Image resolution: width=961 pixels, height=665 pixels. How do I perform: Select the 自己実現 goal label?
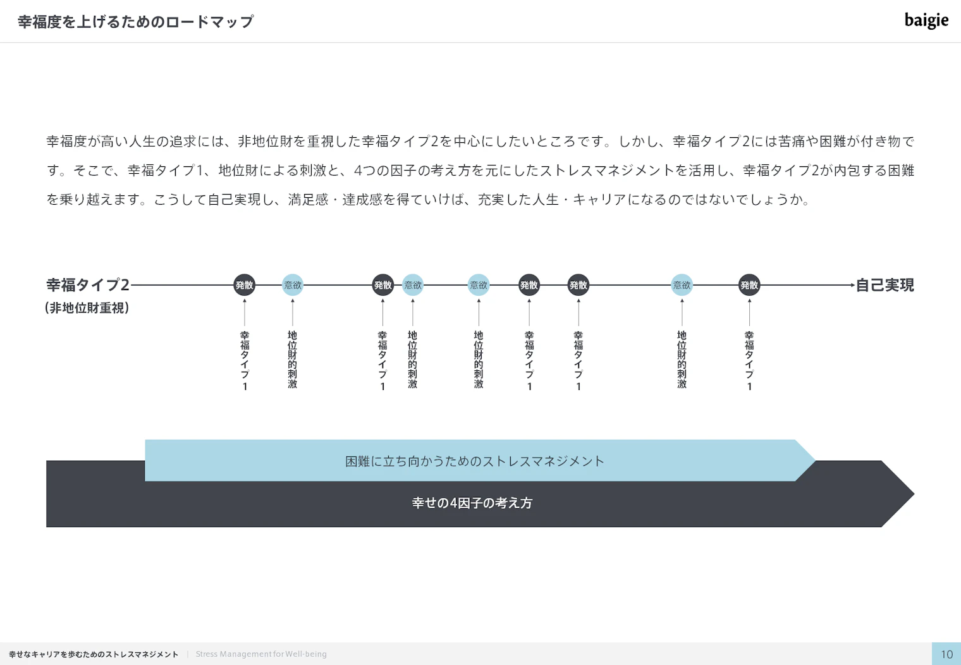click(x=885, y=285)
